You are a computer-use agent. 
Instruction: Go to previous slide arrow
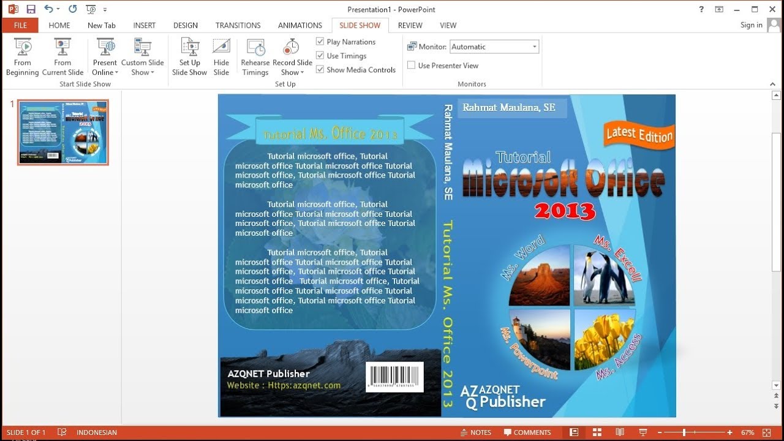777,397
